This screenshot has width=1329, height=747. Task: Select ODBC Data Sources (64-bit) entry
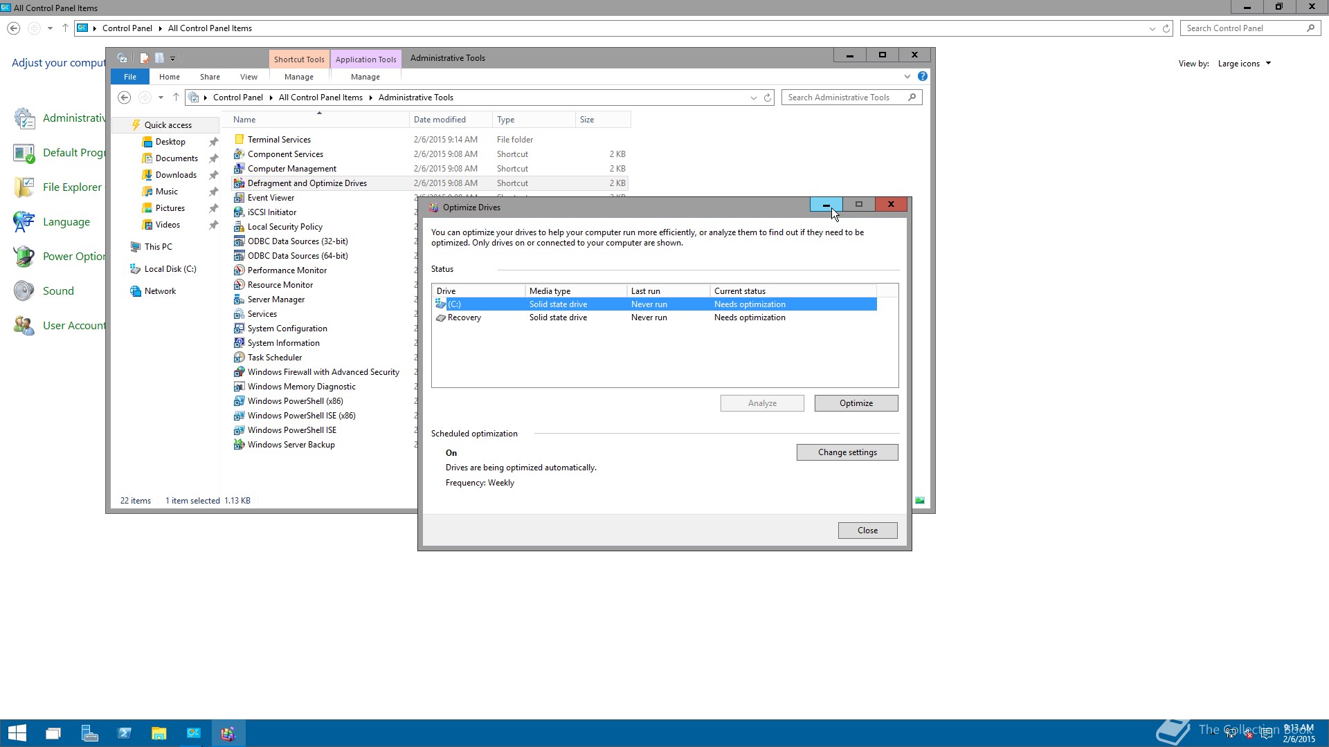pos(298,256)
